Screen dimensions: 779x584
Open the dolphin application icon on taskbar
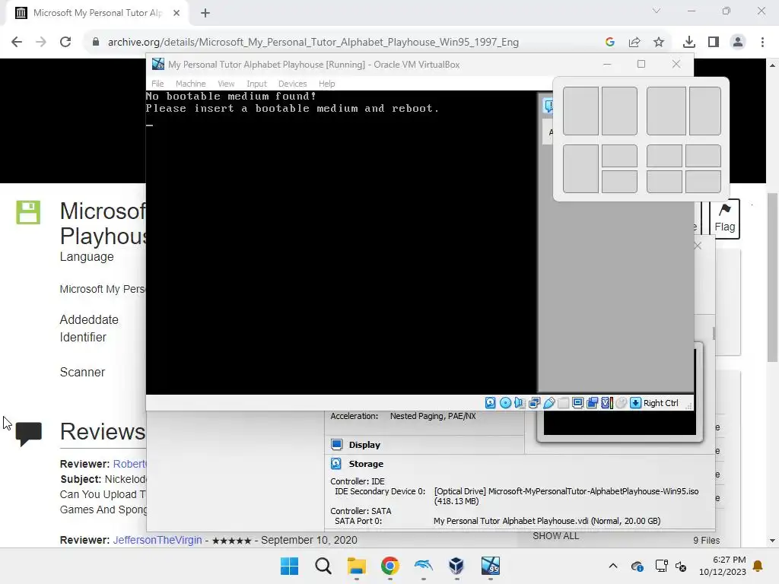click(x=423, y=566)
